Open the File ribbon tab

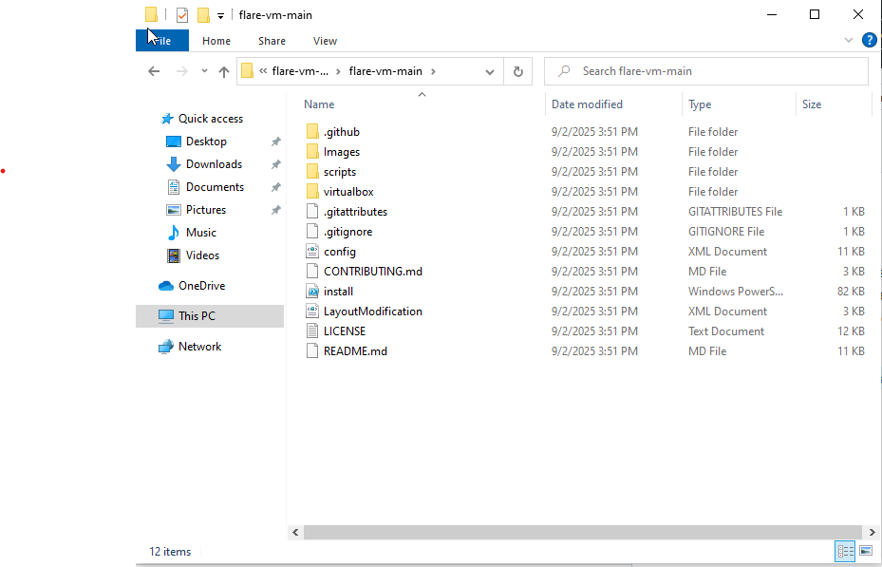(162, 41)
